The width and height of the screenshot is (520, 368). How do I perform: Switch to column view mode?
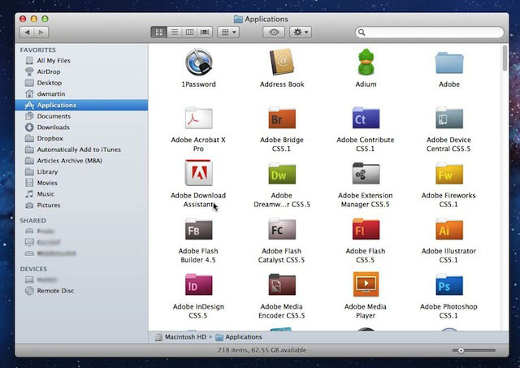click(189, 32)
